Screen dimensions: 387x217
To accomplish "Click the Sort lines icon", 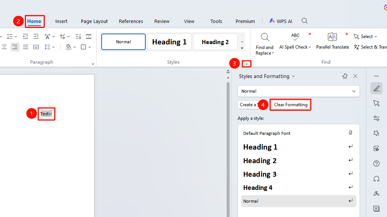I will [78, 37].
